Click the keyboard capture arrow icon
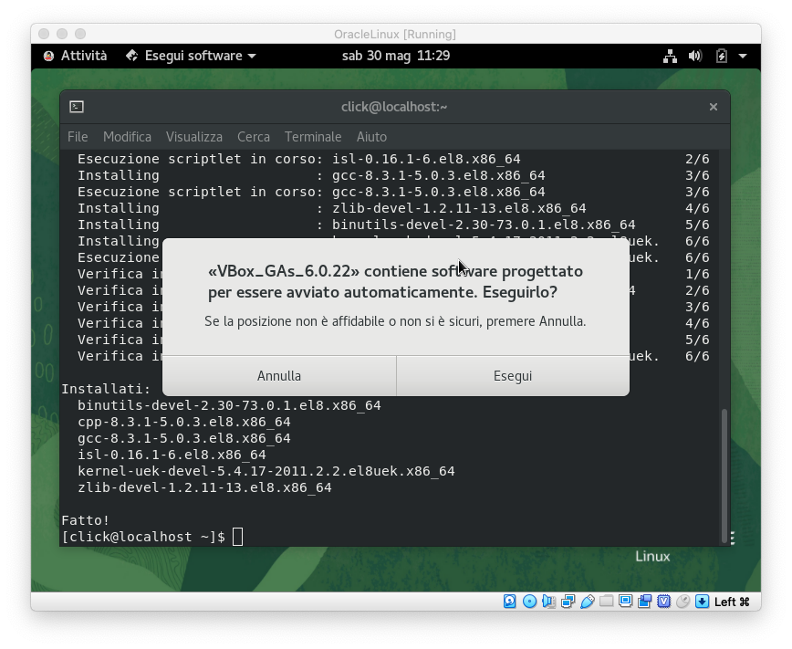 (x=702, y=601)
